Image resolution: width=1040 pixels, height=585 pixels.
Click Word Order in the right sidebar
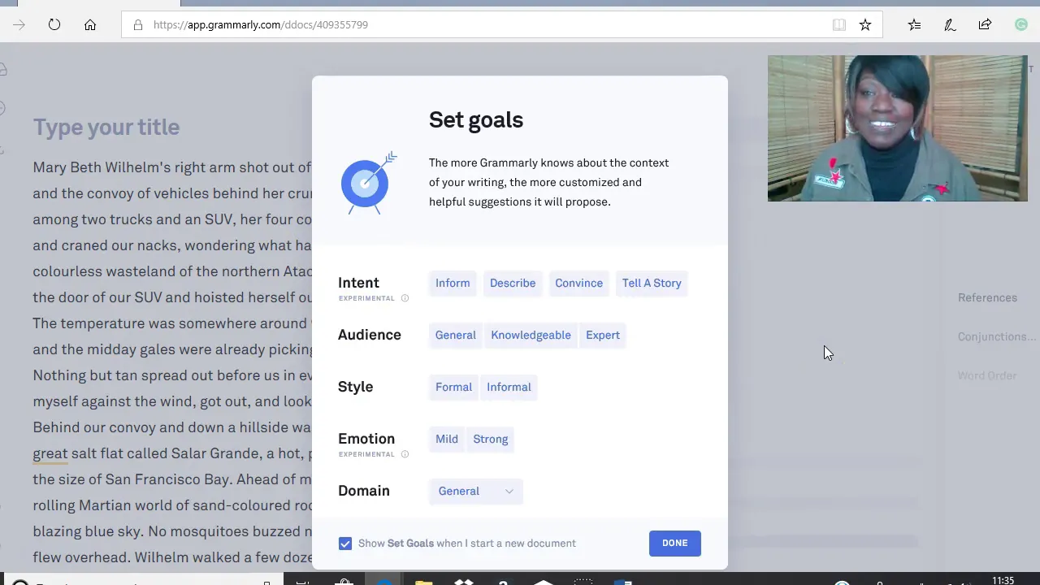pyautogui.click(x=987, y=375)
